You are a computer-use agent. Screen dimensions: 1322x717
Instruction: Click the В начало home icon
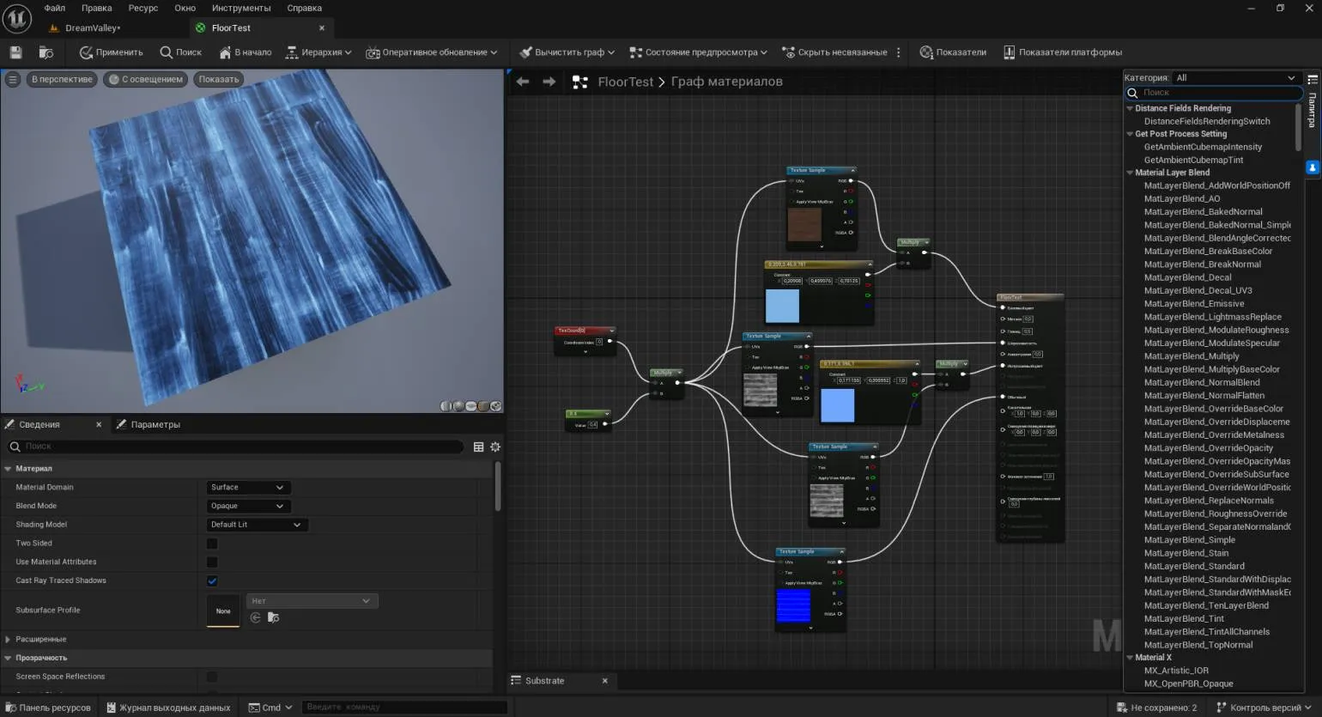click(x=225, y=52)
